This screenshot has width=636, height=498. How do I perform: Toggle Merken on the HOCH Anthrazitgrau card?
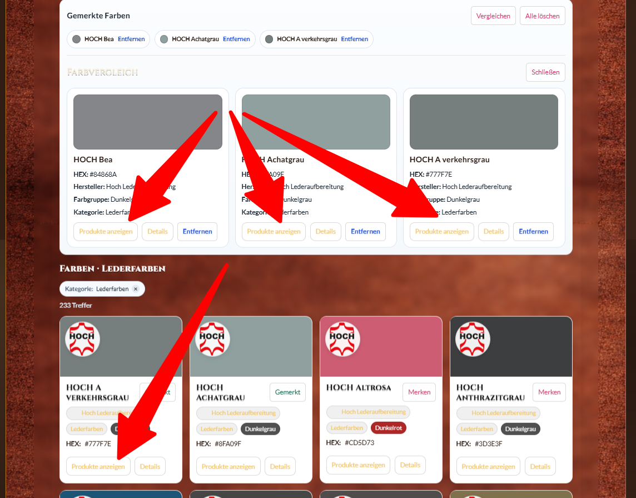click(549, 392)
